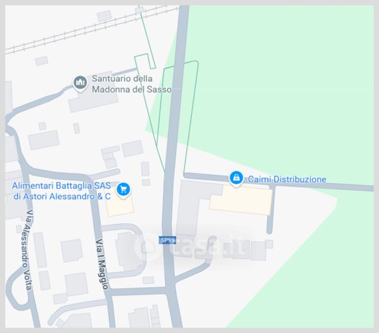
Task: Click the Via Alessandro Volta street label
Action: pos(27,250)
